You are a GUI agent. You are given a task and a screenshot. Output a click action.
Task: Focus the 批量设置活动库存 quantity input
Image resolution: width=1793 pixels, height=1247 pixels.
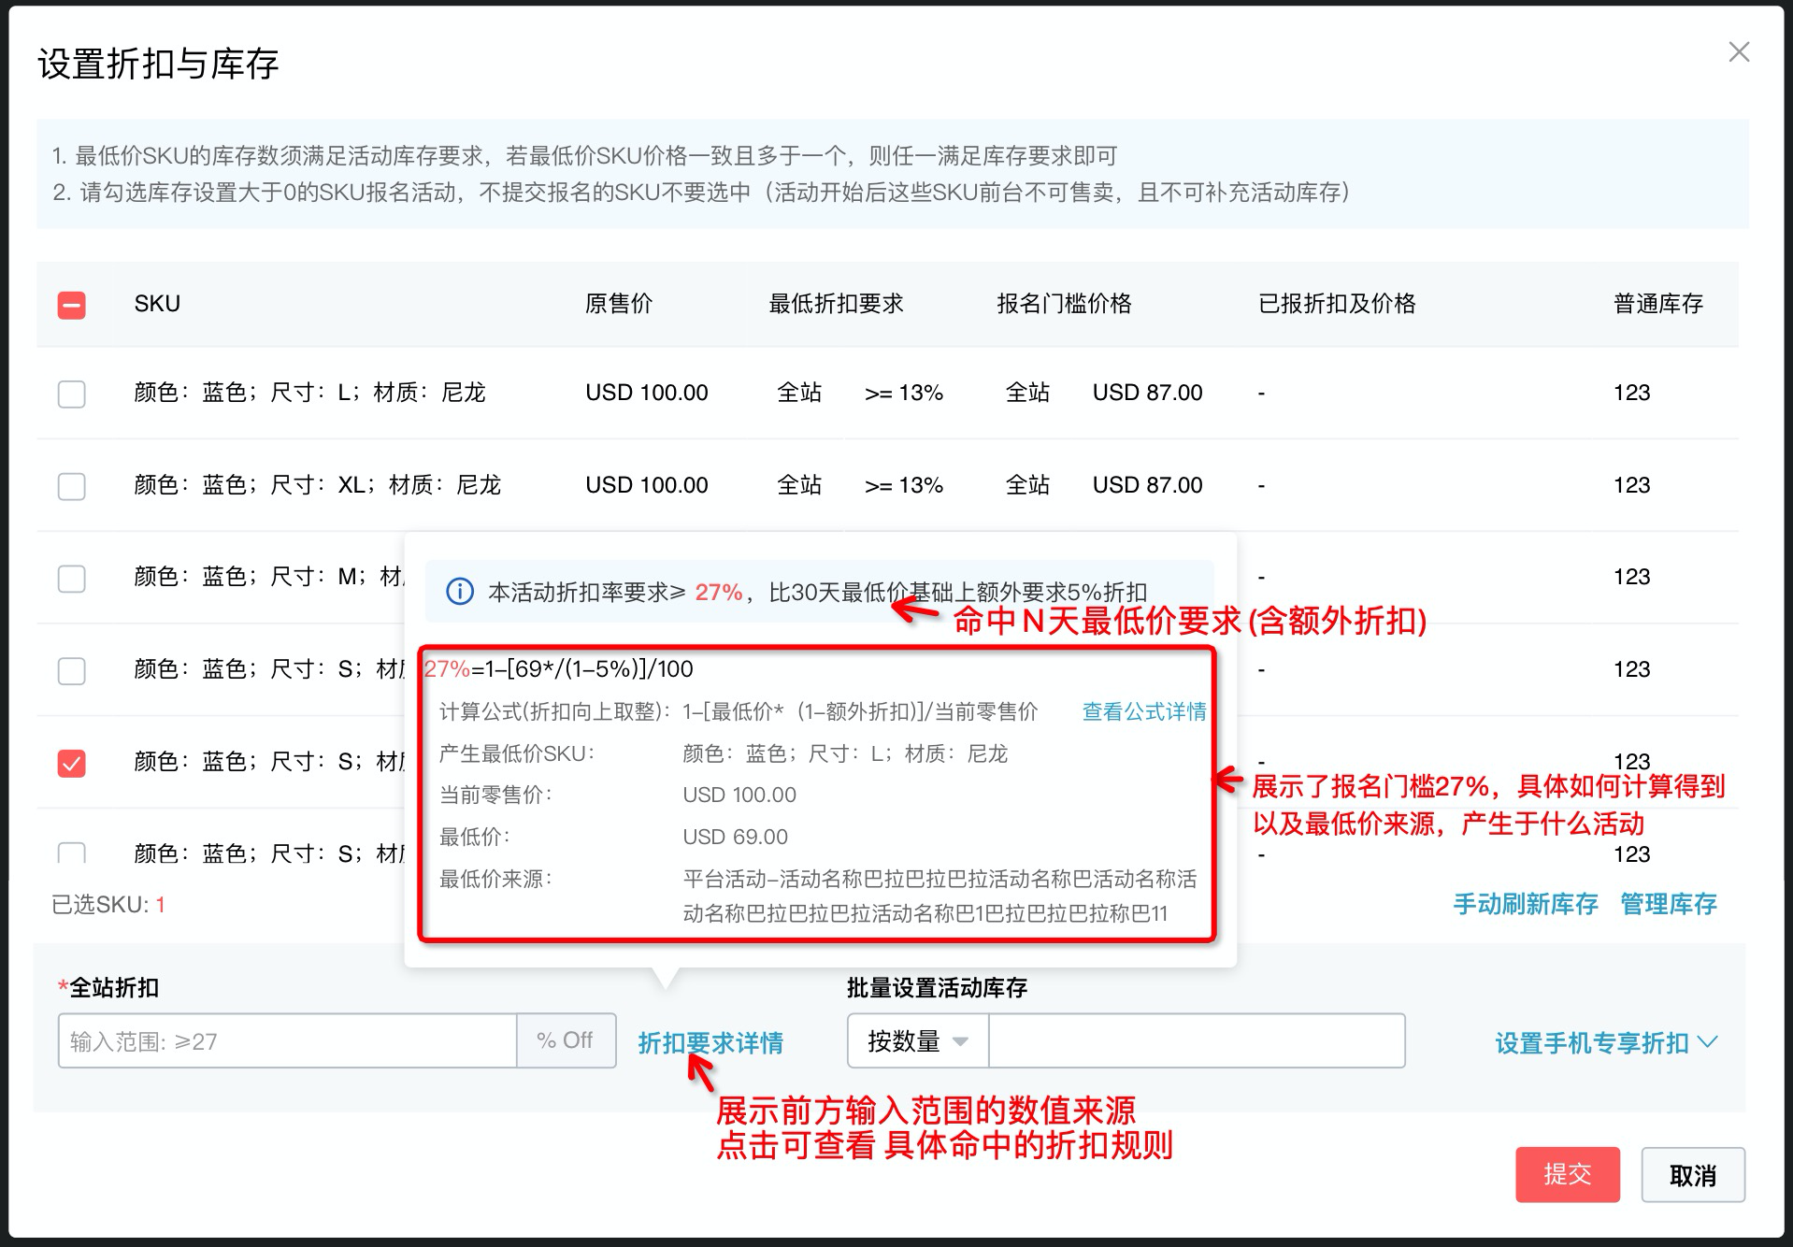(x=1197, y=1040)
